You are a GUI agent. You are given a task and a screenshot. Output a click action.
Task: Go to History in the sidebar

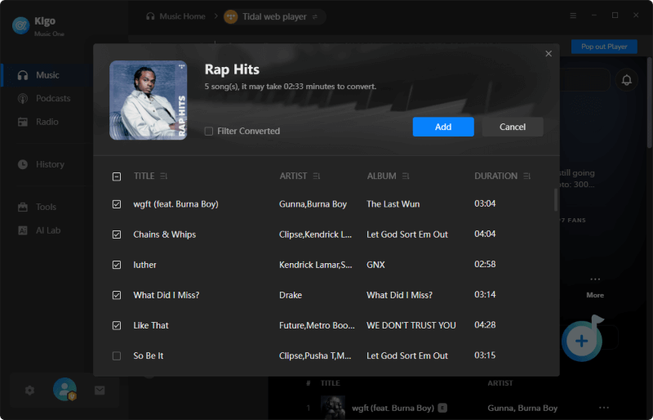[50, 164]
